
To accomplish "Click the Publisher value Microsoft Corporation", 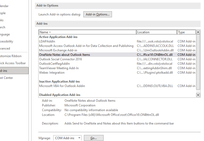I will (80, 105).
